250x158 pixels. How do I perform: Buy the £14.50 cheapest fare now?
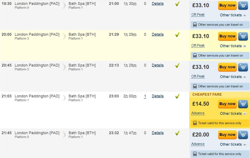pyautogui.click(x=227, y=104)
